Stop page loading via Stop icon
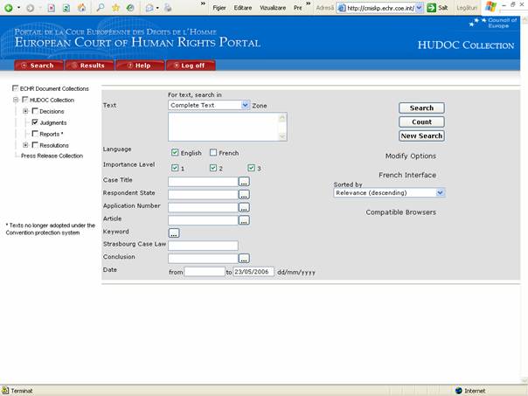 pos(52,8)
